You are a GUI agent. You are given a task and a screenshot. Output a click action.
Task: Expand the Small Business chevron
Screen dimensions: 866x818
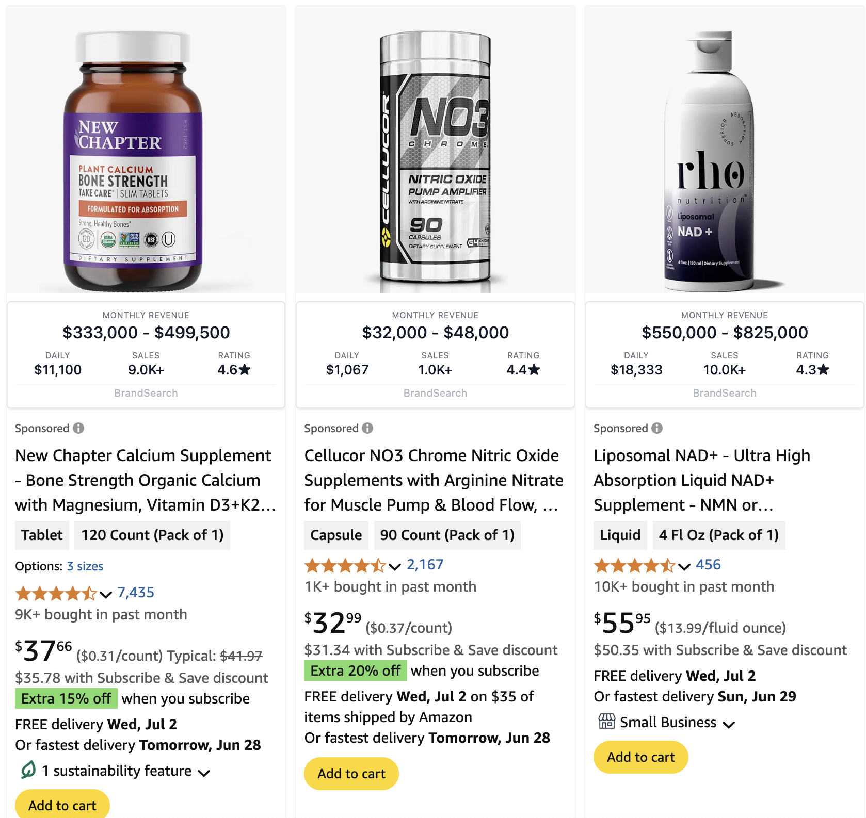pos(729,724)
